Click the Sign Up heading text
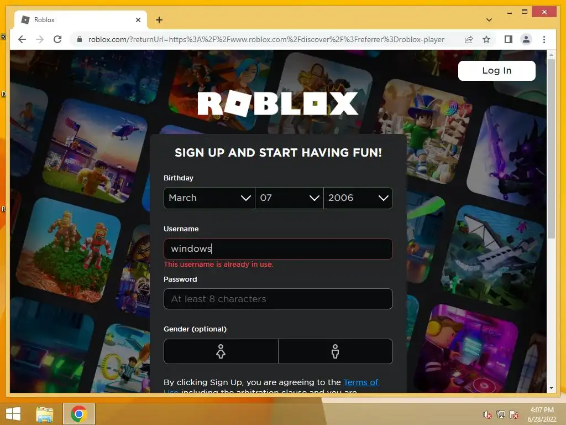The image size is (566, 425). point(278,153)
